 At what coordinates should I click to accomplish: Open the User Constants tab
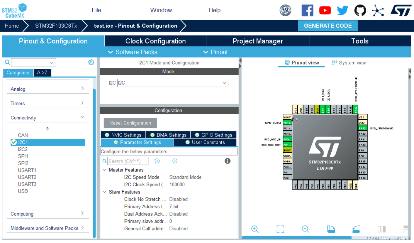205,142
